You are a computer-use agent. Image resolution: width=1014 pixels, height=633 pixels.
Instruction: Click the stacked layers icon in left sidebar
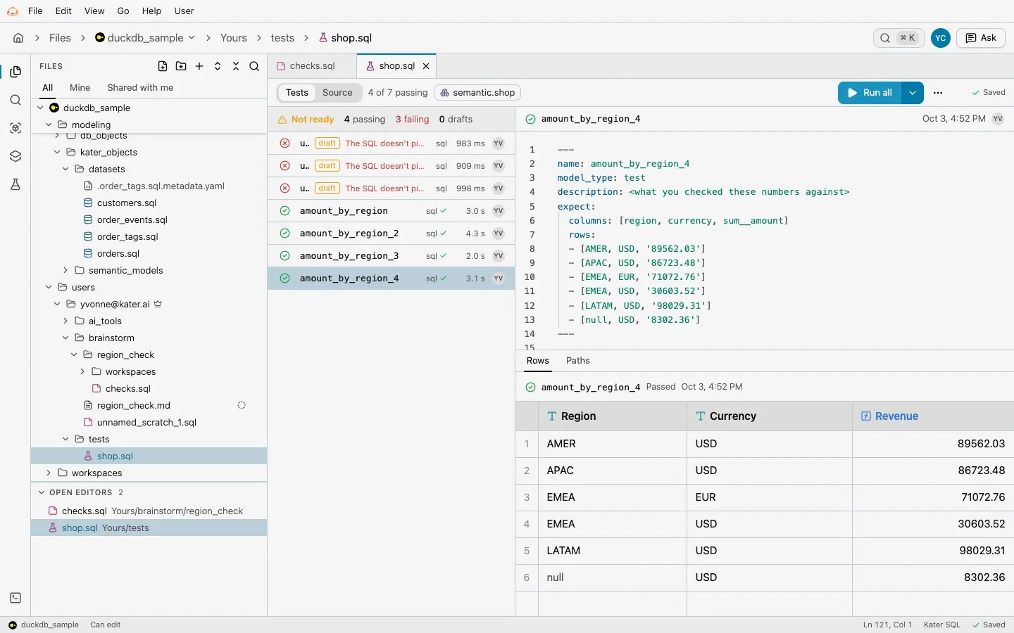(x=15, y=156)
